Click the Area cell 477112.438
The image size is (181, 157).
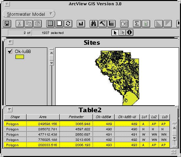coord(43,134)
